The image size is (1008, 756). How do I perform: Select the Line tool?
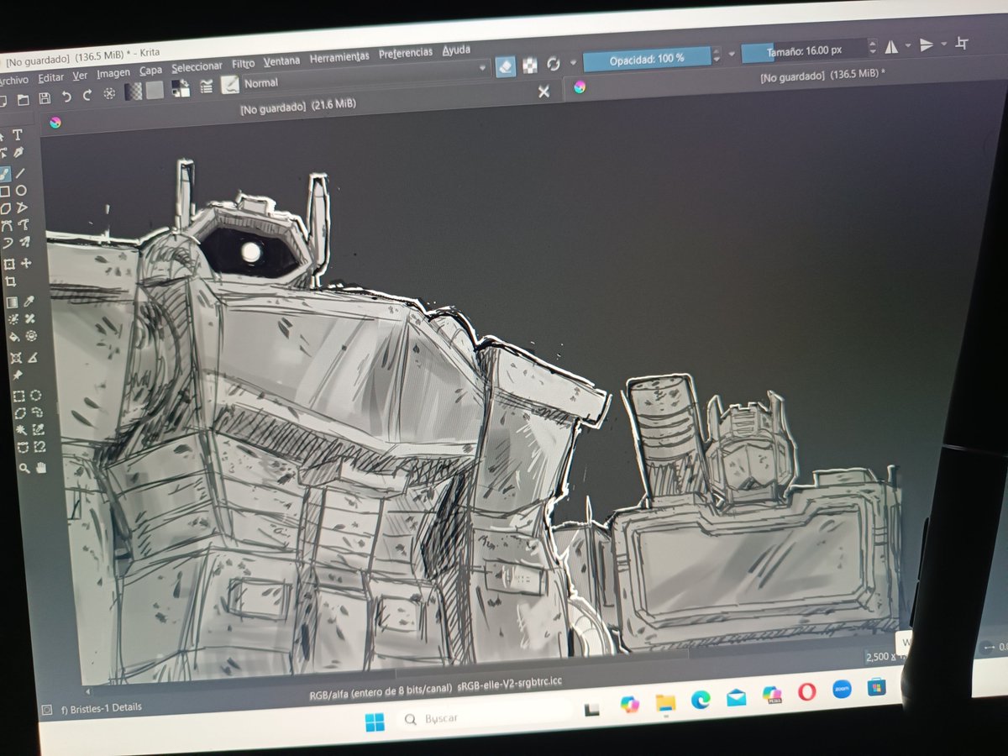pos(20,173)
